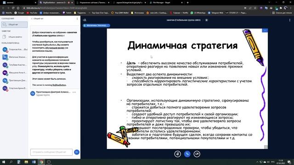The image size is (294, 165).
Task: Go to the browser home page
Action: coord(18,8)
